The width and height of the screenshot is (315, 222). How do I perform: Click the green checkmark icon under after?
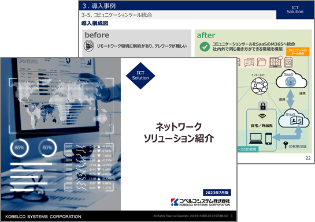pyautogui.click(x=205, y=47)
